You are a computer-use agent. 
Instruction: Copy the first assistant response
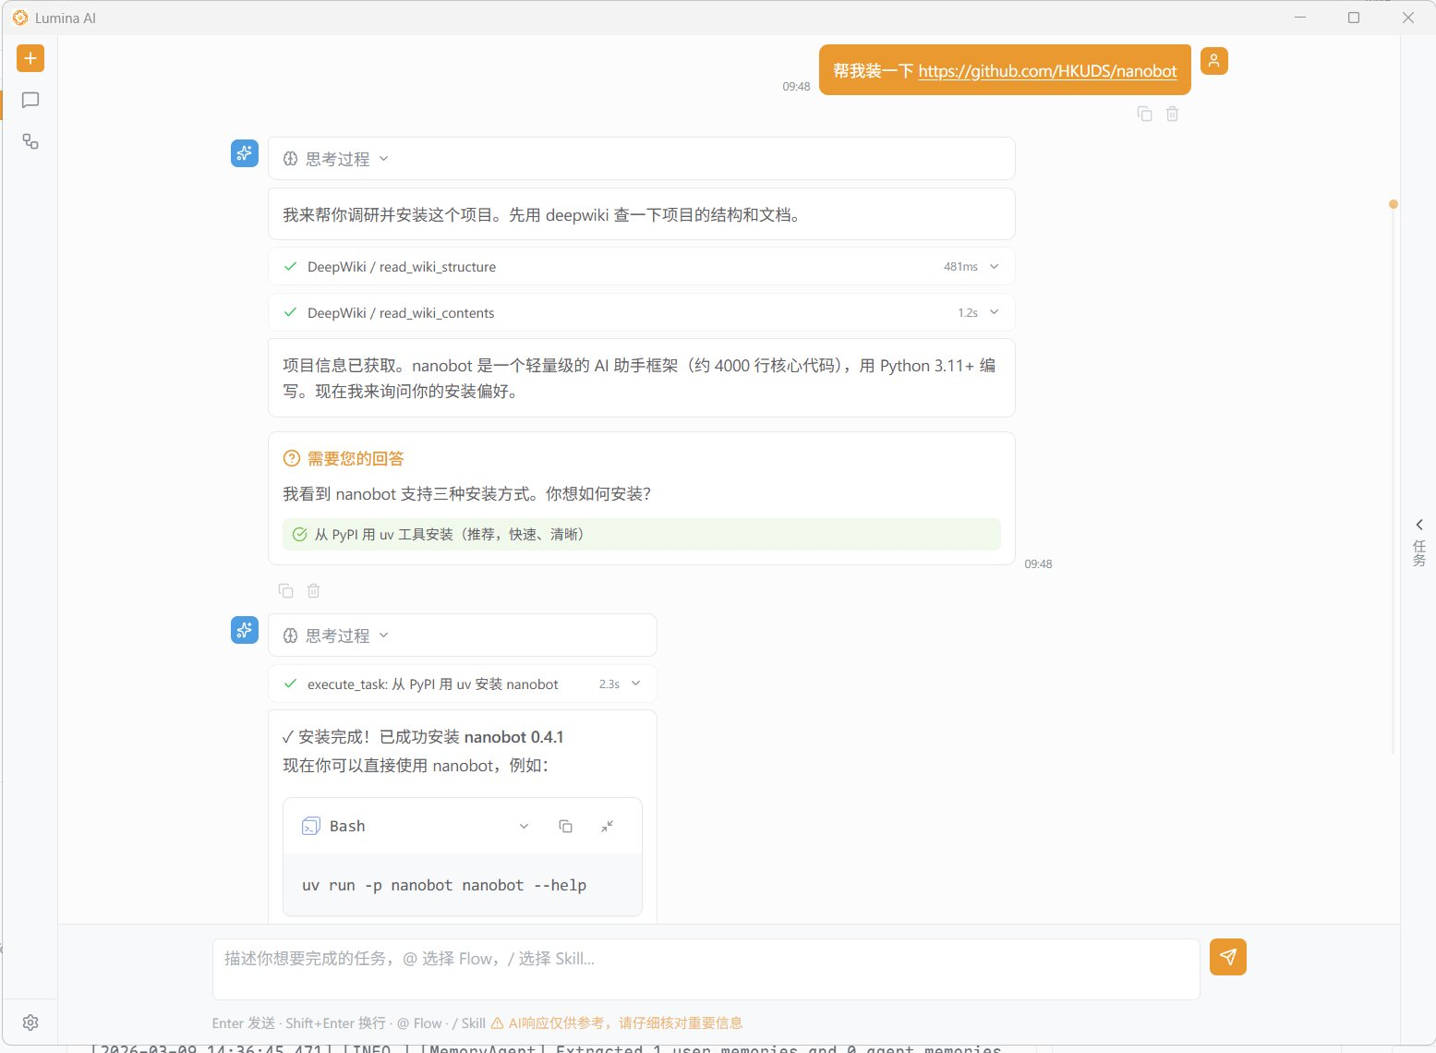(286, 590)
